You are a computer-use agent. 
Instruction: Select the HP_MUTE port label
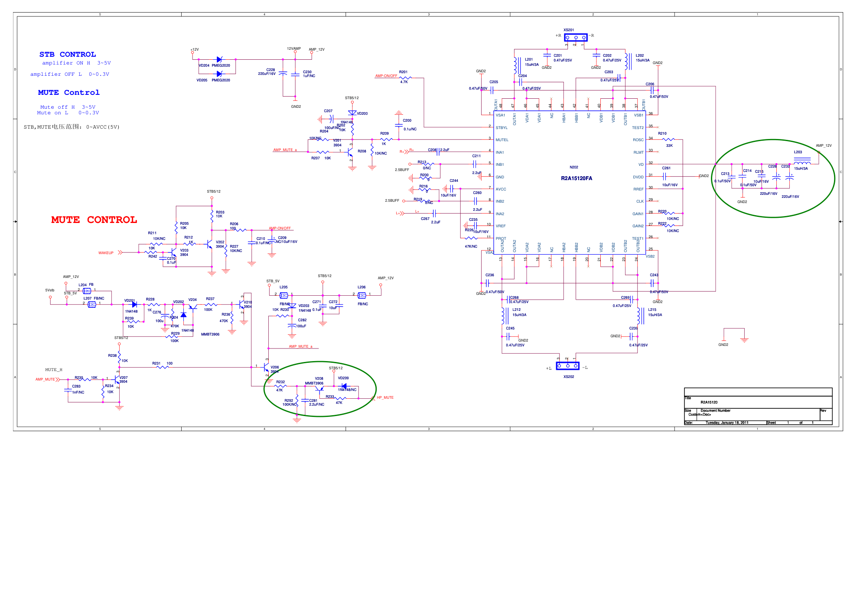pos(385,397)
